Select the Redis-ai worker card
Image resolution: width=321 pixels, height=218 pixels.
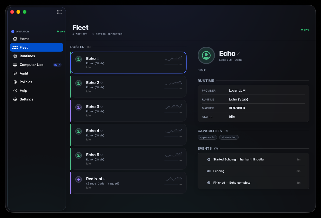(128, 183)
